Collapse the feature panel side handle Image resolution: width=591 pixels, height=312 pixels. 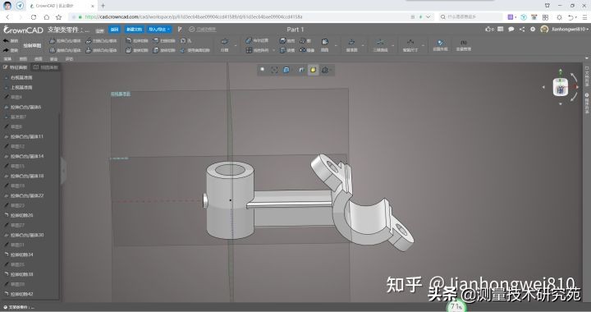(63, 170)
